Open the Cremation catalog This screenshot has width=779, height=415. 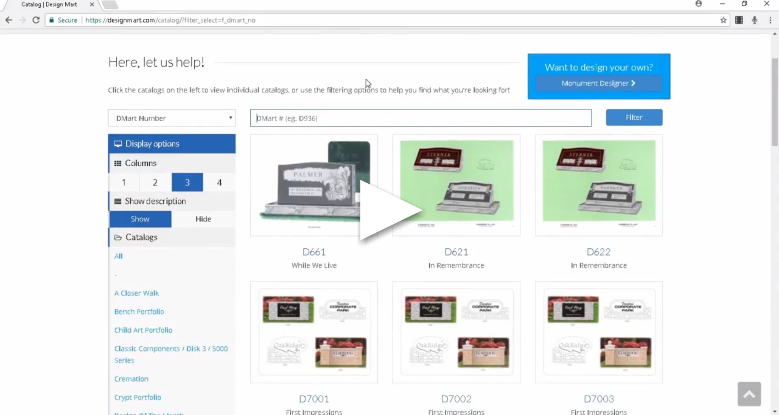[131, 379]
